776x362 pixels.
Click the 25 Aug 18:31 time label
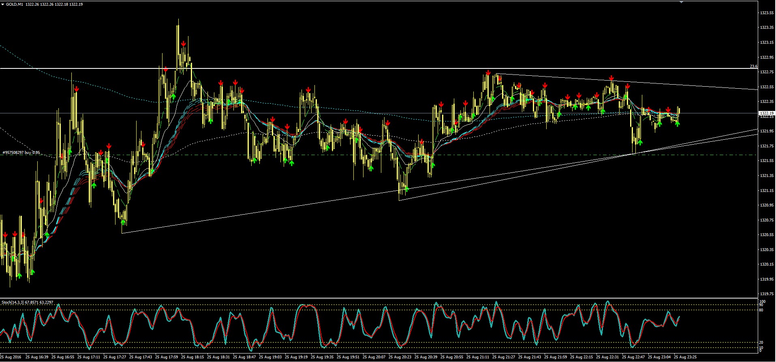218,357
